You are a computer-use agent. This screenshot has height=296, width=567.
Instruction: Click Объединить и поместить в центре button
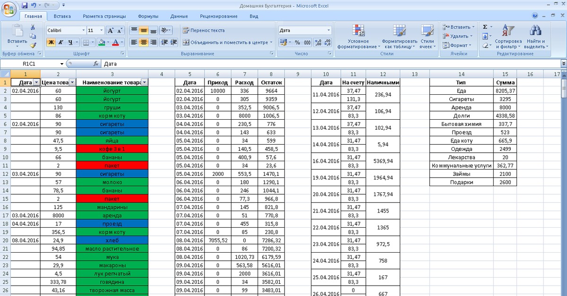(x=227, y=42)
